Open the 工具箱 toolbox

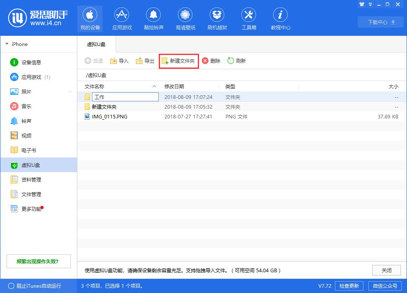click(x=249, y=18)
